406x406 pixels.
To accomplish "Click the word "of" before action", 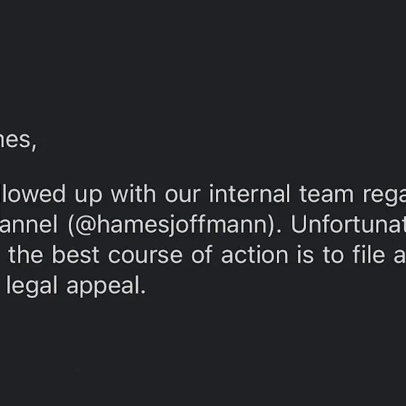I will [202, 254].
